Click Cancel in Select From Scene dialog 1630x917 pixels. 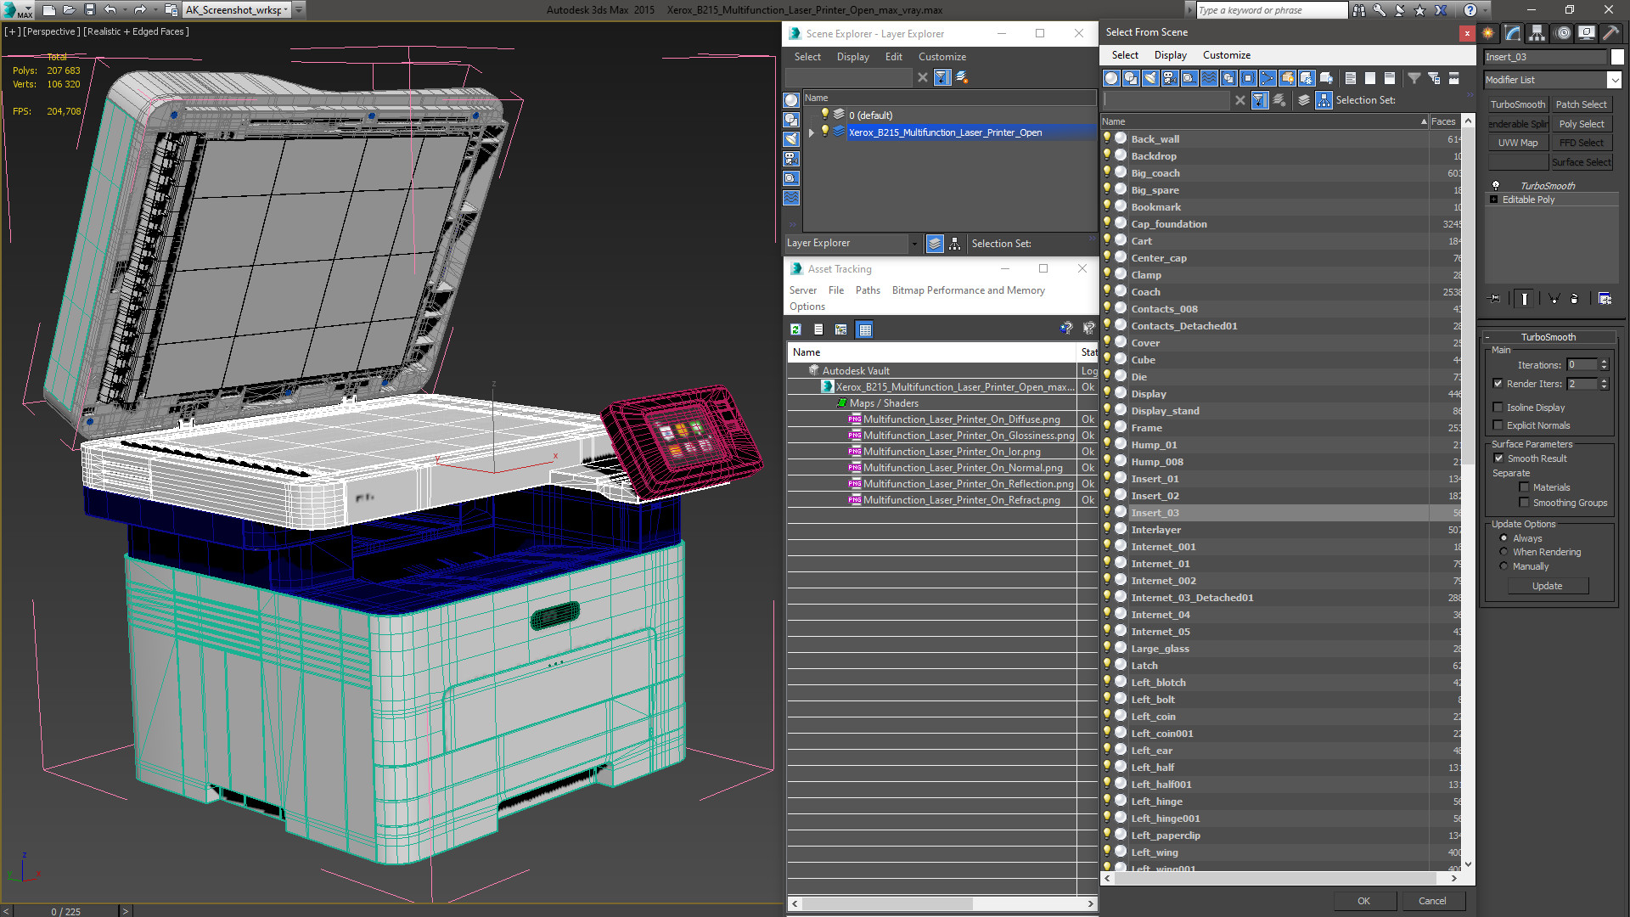[x=1432, y=901]
